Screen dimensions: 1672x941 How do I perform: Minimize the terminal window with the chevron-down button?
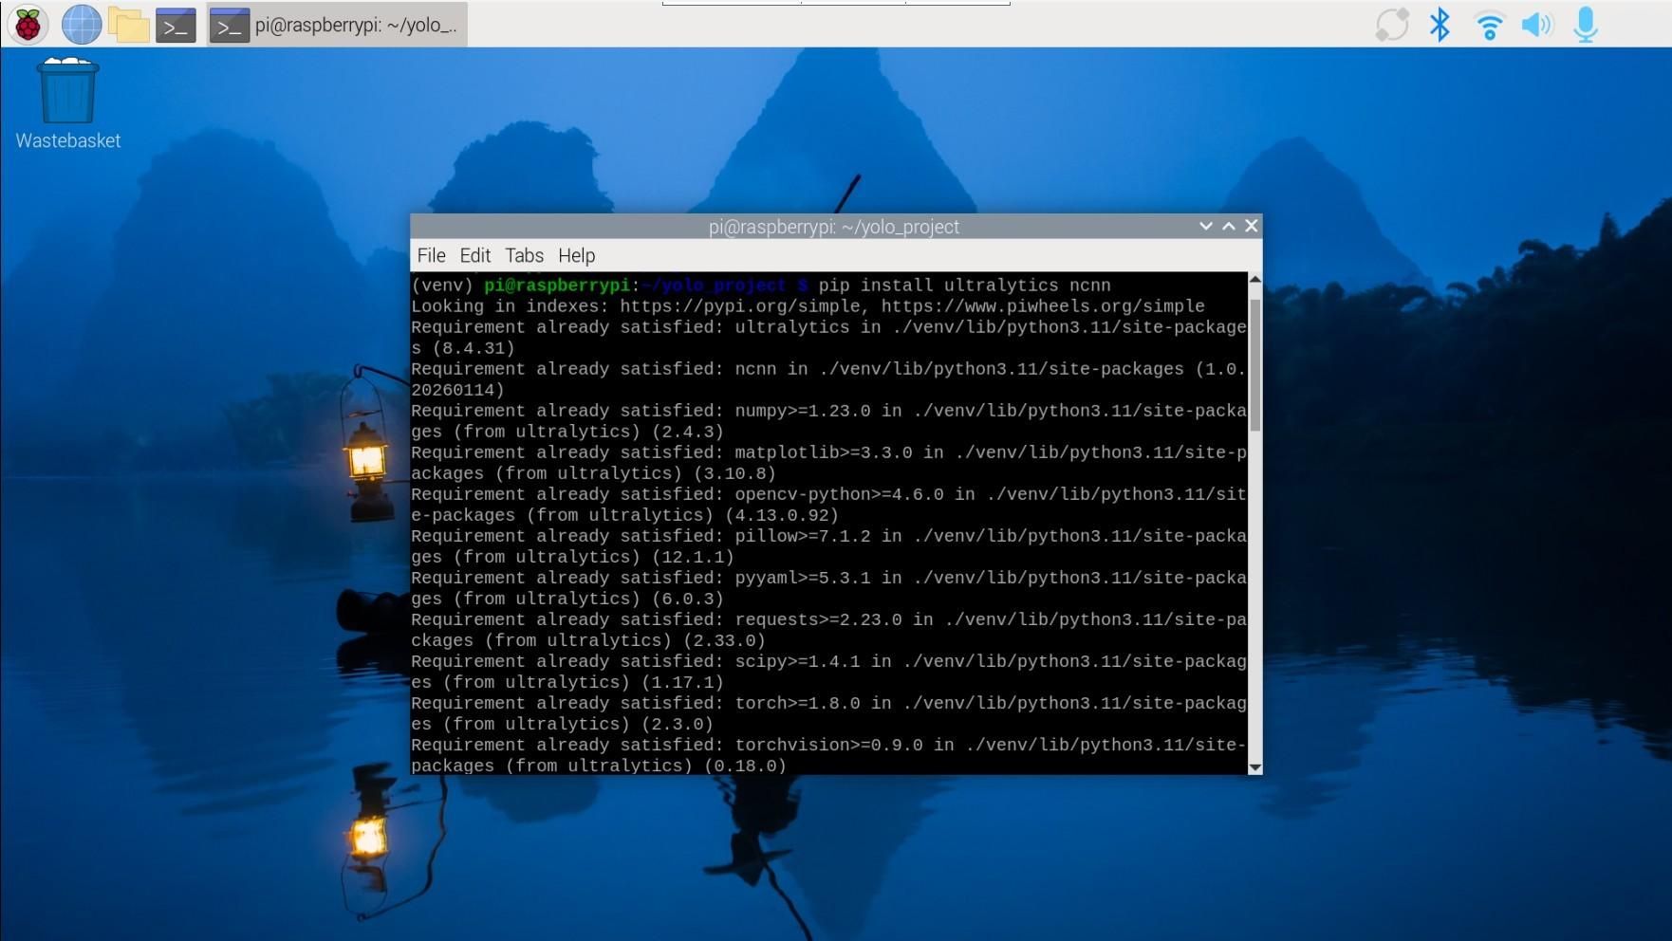pos(1205,226)
